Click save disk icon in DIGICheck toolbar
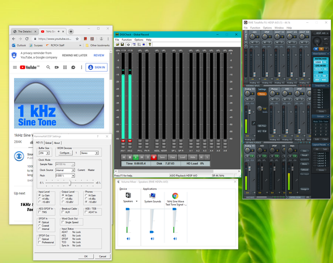Viewport: 333px width, 263px height. (122, 44)
